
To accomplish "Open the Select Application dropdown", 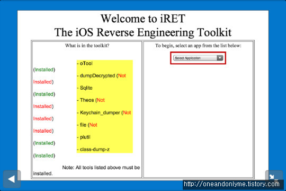I will (198, 58).
